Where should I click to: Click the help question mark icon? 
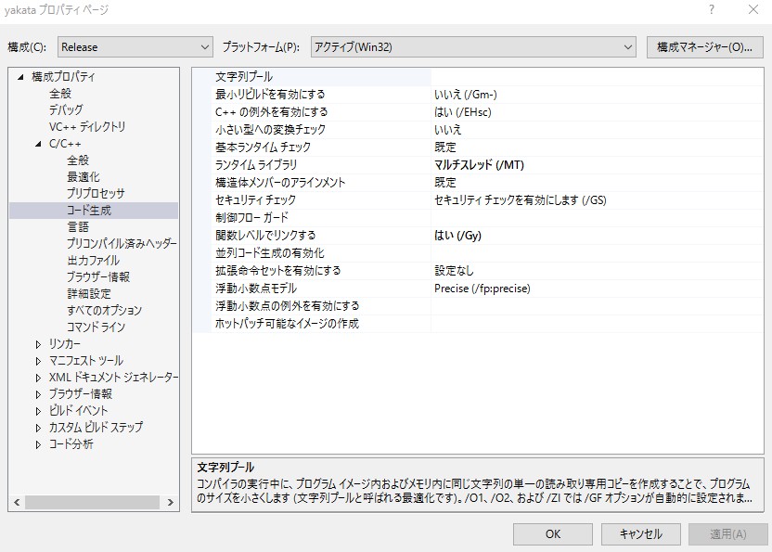[712, 9]
